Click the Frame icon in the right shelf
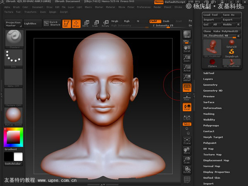Image resolution: width=248 pixels, height=186 pixels. pyautogui.click(x=187, y=141)
